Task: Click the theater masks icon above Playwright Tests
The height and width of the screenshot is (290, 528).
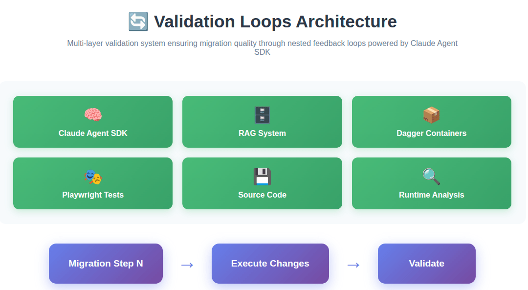Action: tap(93, 177)
